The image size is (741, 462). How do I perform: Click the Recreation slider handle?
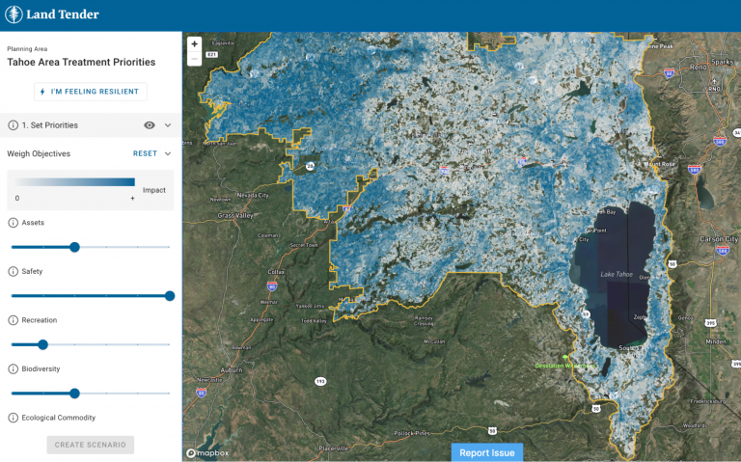(42, 344)
